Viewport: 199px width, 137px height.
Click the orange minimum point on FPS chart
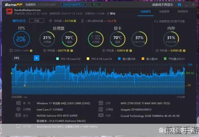coord(25,86)
